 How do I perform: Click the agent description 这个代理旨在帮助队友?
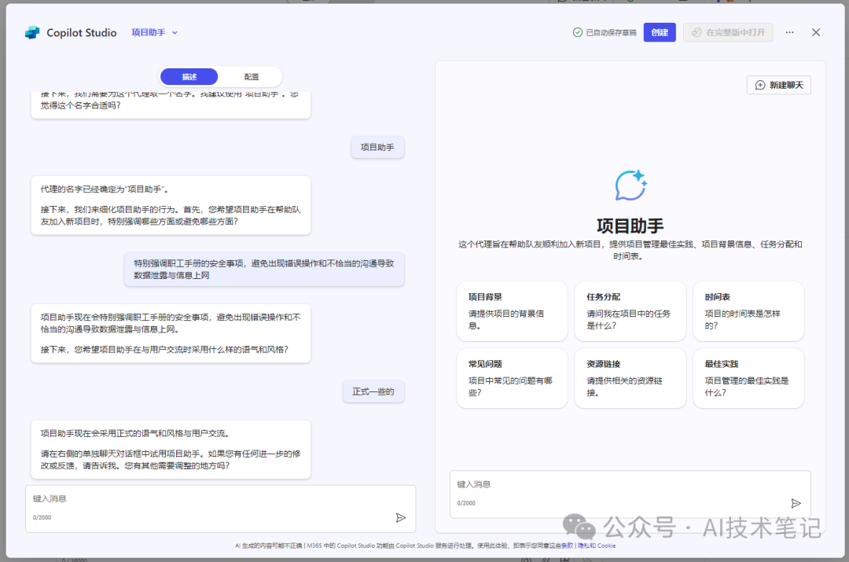(x=630, y=250)
